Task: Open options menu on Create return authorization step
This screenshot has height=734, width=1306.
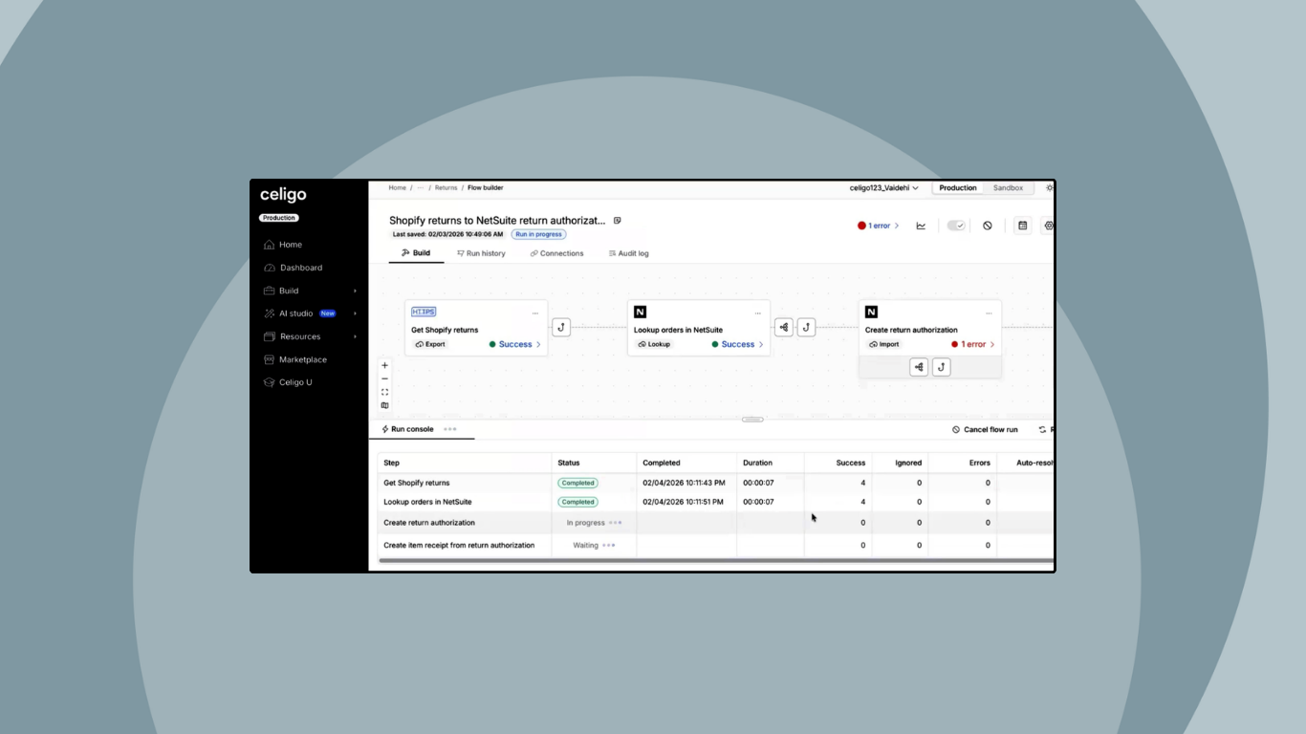Action: click(989, 313)
